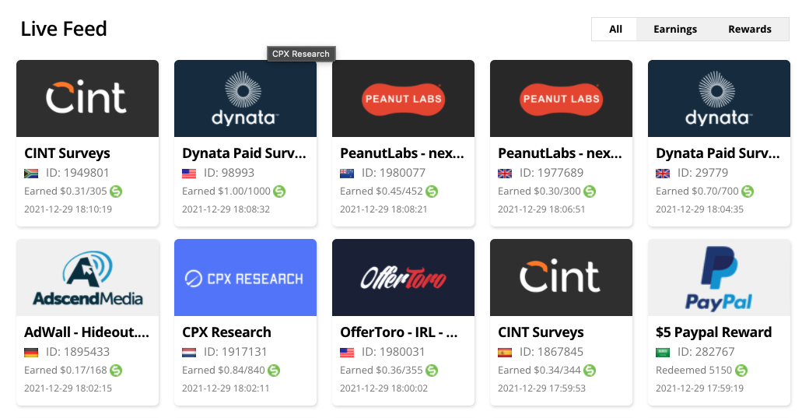The height and width of the screenshot is (418, 809).
Task: Click the South Africa flag icon under CINT Surveys
Action: point(31,173)
